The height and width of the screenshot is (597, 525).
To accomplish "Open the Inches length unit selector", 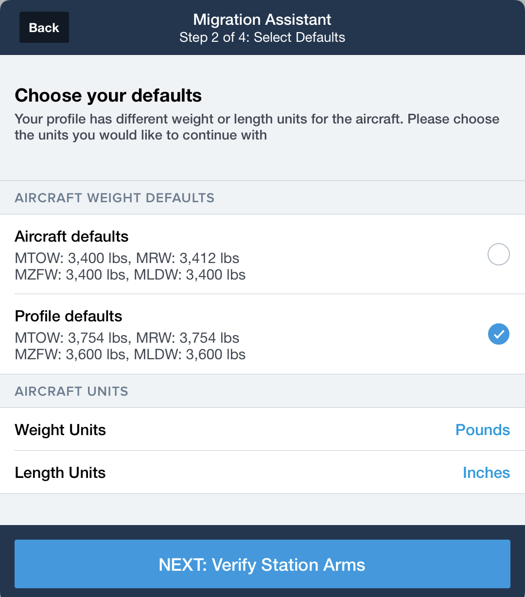I will (x=486, y=473).
